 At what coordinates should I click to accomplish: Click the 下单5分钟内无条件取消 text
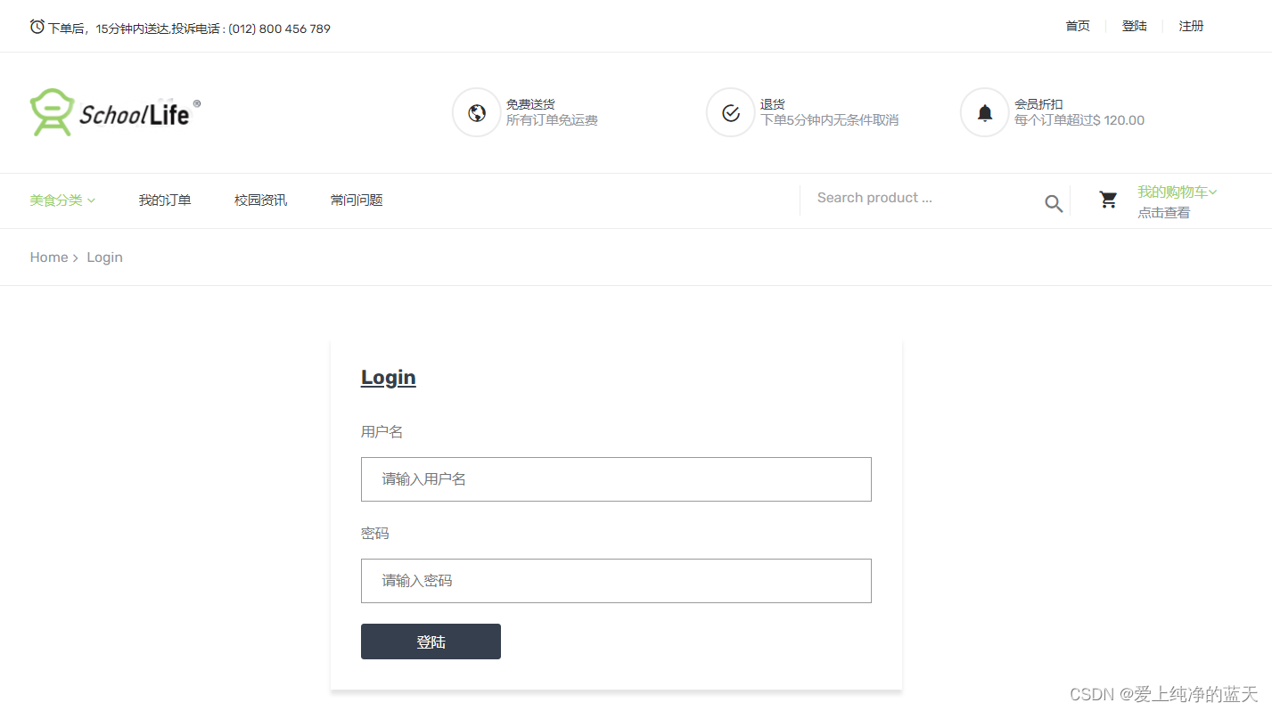(x=829, y=120)
